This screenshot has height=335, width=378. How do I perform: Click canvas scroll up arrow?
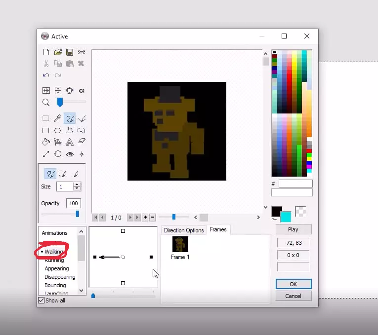click(x=266, y=54)
